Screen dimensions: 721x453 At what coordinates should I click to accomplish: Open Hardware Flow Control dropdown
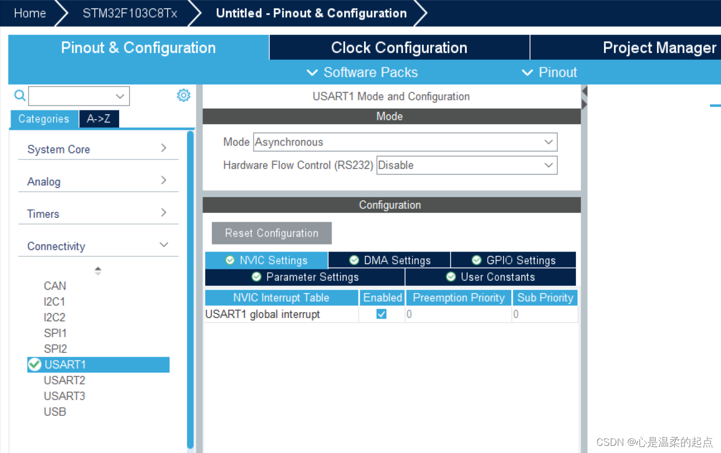point(467,165)
